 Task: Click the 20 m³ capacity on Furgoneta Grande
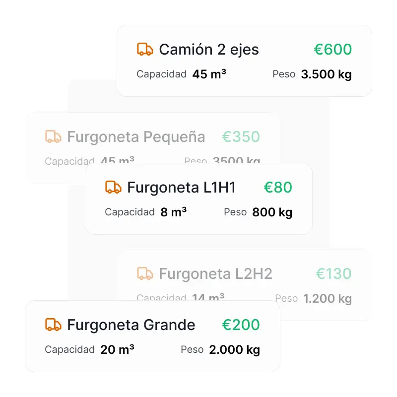118,349
